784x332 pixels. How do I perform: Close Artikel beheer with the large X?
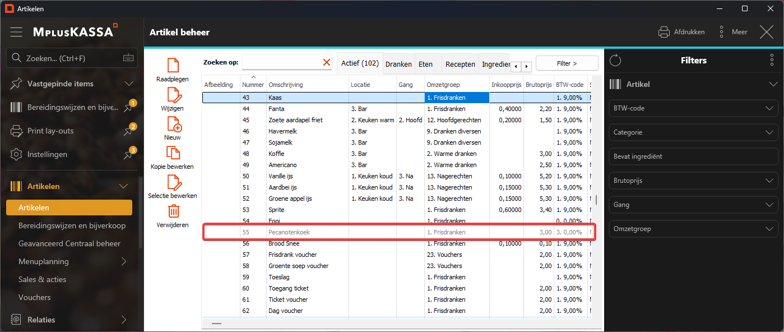(767, 32)
